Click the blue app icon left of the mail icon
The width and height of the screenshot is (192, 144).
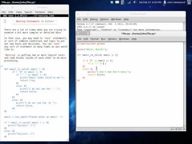point(112,2)
